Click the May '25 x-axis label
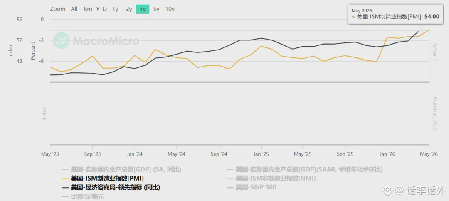Viewport: 449px width, 201px height. [x=303, y=154]
